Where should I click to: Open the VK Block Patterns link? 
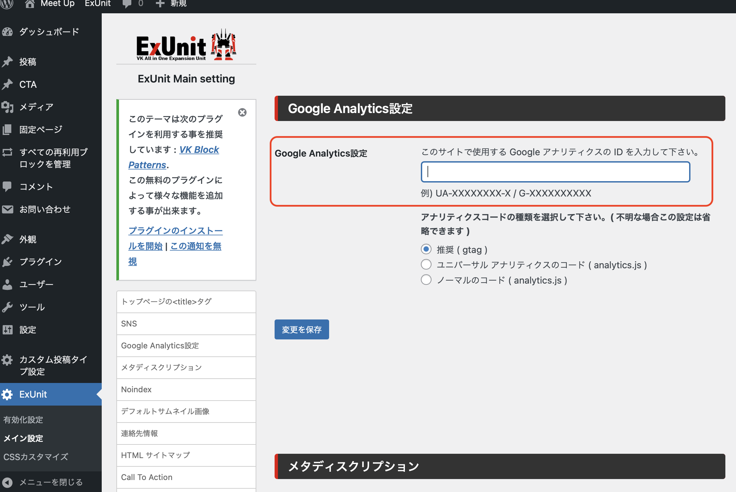(x=174, y=157)
